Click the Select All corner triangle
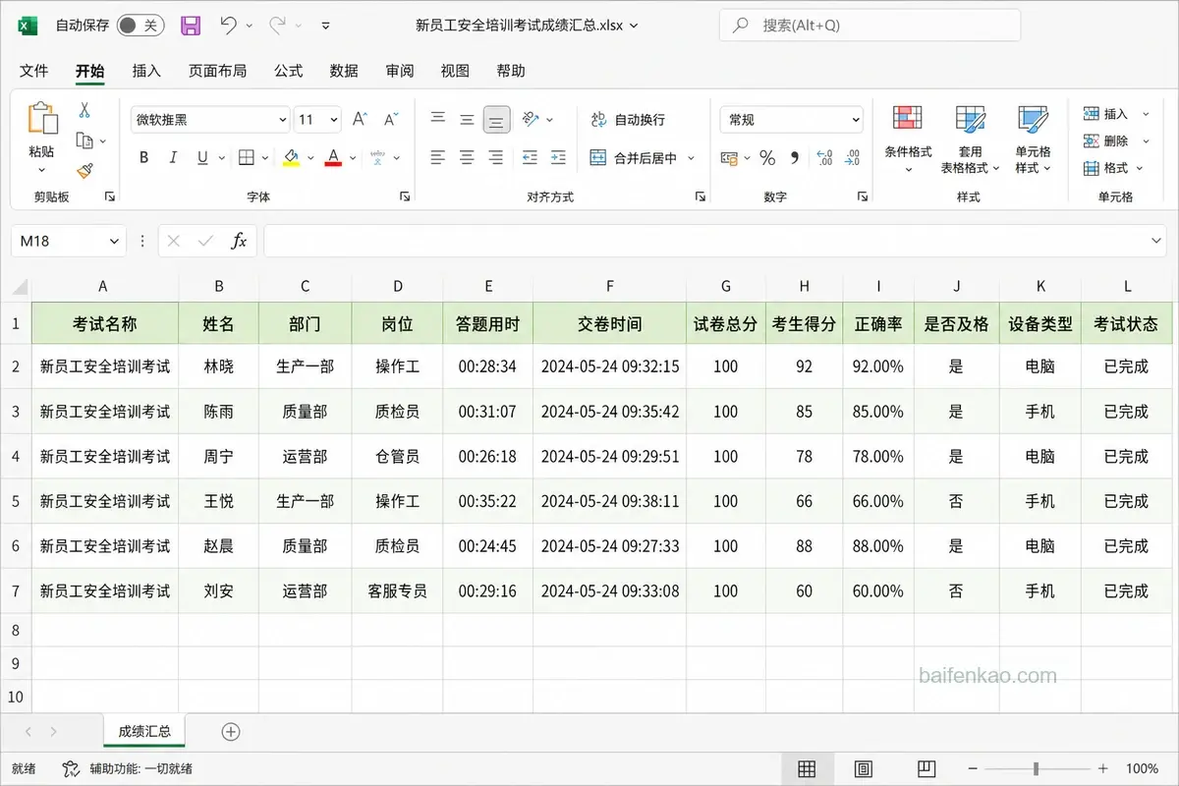Screen dimensions: 1179x786 20,288
